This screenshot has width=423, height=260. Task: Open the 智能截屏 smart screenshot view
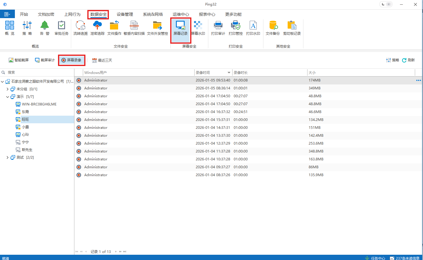click(x=19, y=60)
